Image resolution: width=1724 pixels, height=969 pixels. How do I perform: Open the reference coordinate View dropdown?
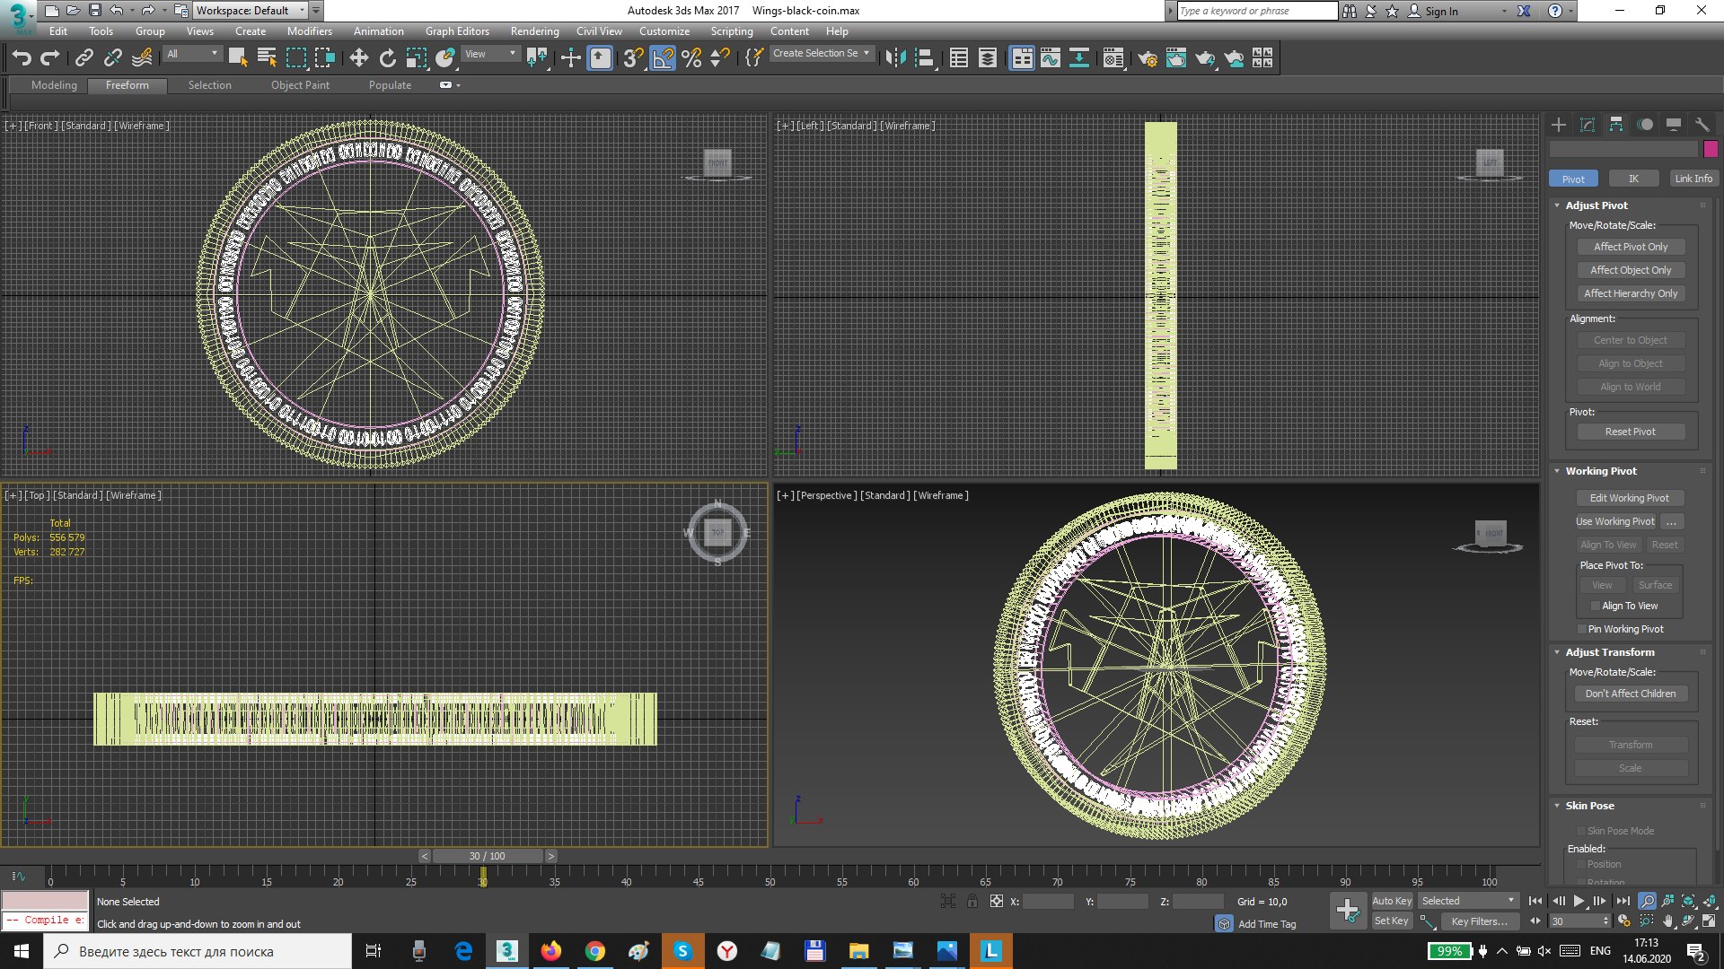click(x=490, y=54)
